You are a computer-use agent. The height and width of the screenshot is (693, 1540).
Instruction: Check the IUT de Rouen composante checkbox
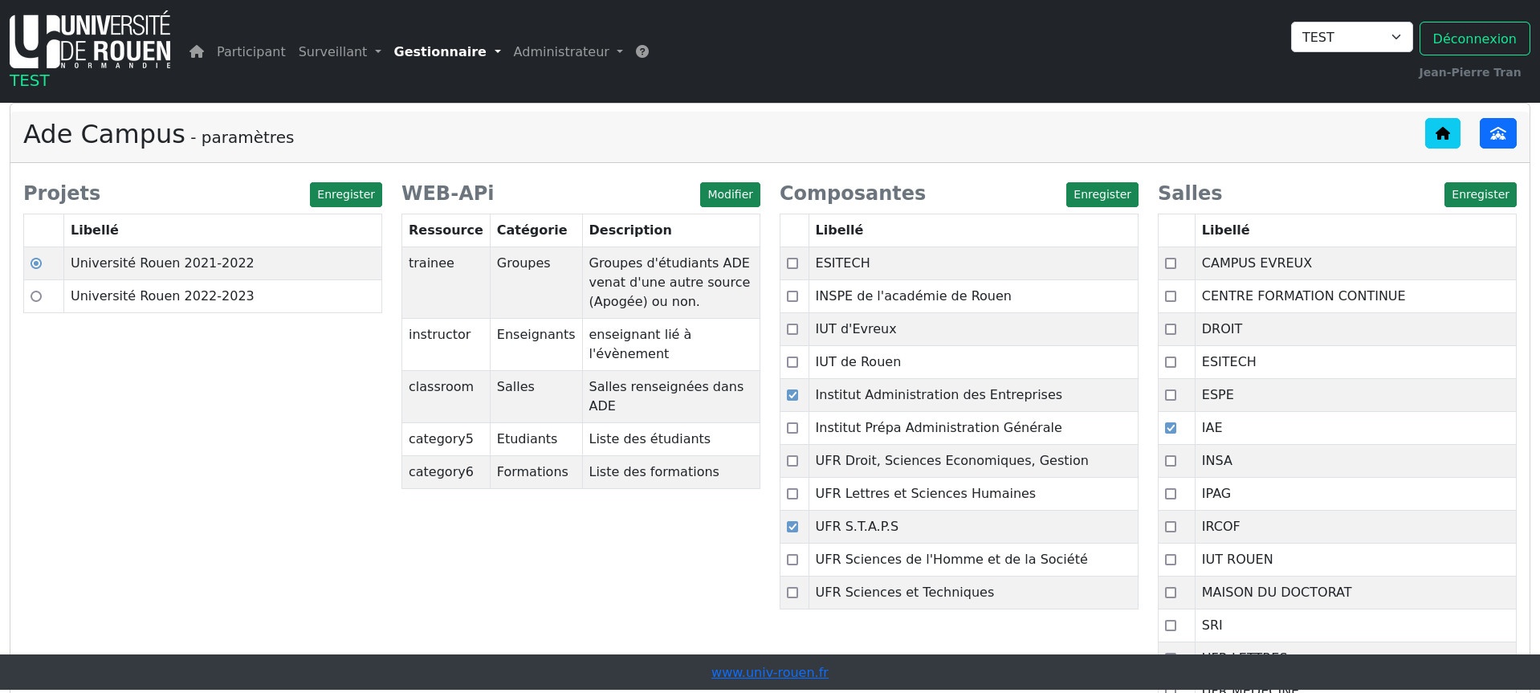[x=792, y=362]
